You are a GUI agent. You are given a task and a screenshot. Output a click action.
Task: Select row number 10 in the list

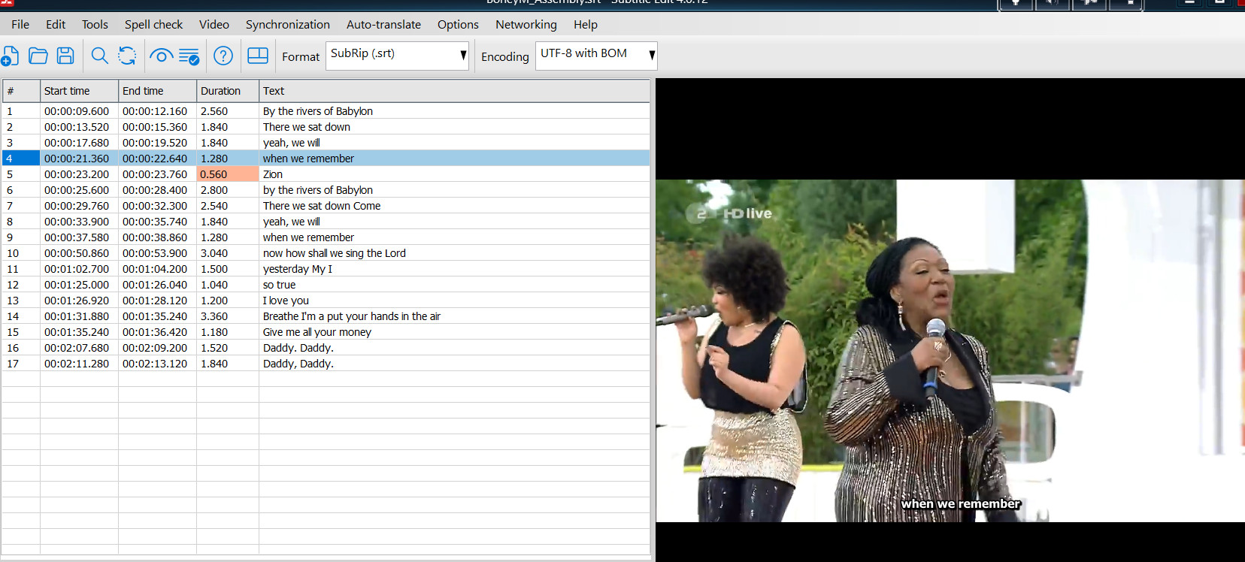[13, 253]
